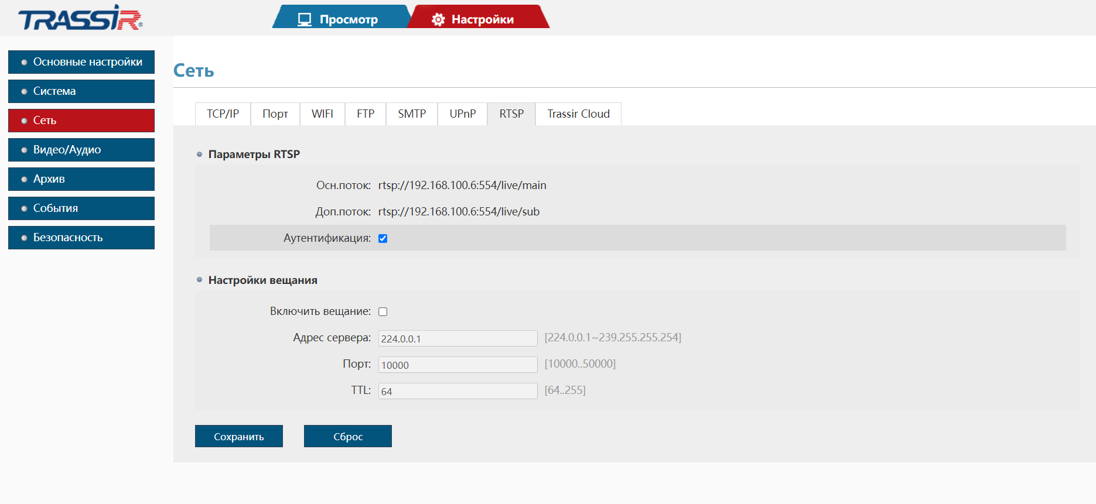The width and height of the screenshot is (1096, 504).
Task: Click the TRASSIR logo
Action: [80, 18]
